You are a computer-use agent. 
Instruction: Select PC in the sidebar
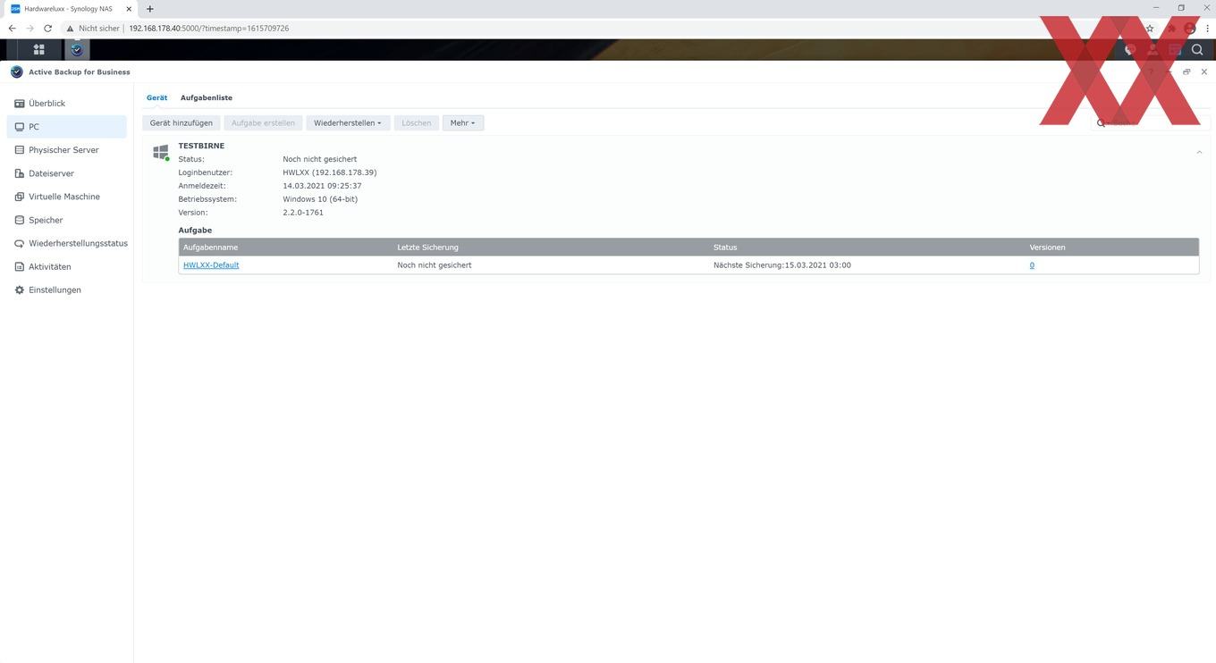(66, 127)
